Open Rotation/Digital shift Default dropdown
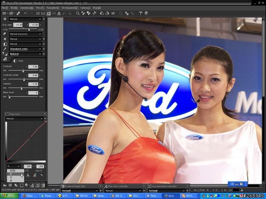The width and height of the screenshot is (266, 199). [x=80, y=191]
